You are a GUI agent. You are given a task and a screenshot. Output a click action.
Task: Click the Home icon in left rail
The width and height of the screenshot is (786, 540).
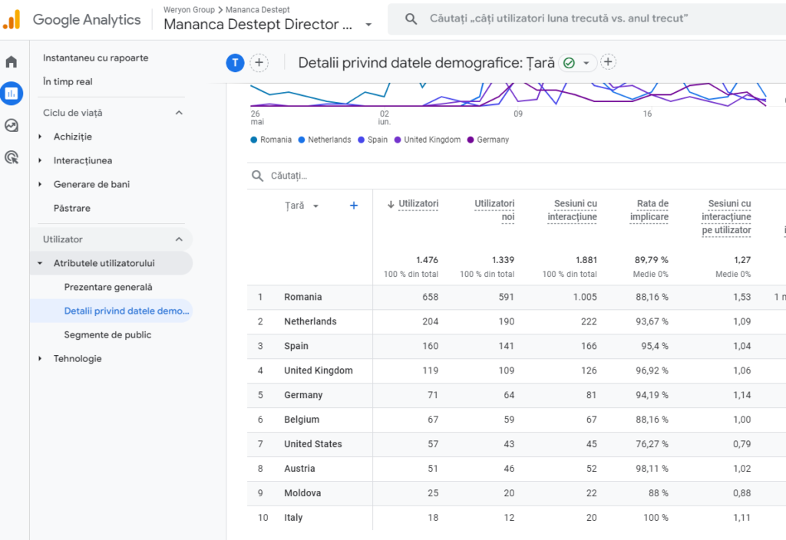click(12, 62)
